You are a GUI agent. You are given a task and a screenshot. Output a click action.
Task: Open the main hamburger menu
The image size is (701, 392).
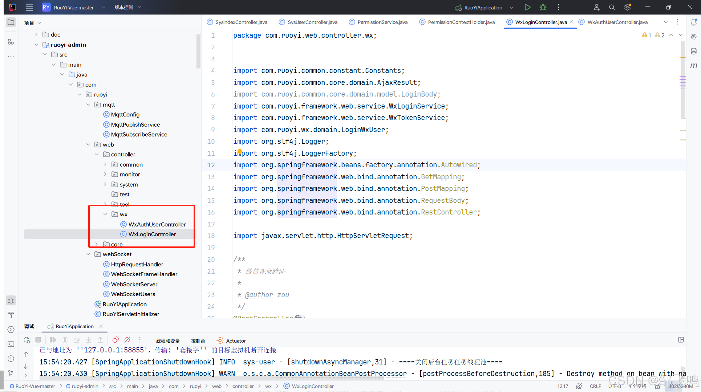tap(29, 7)
